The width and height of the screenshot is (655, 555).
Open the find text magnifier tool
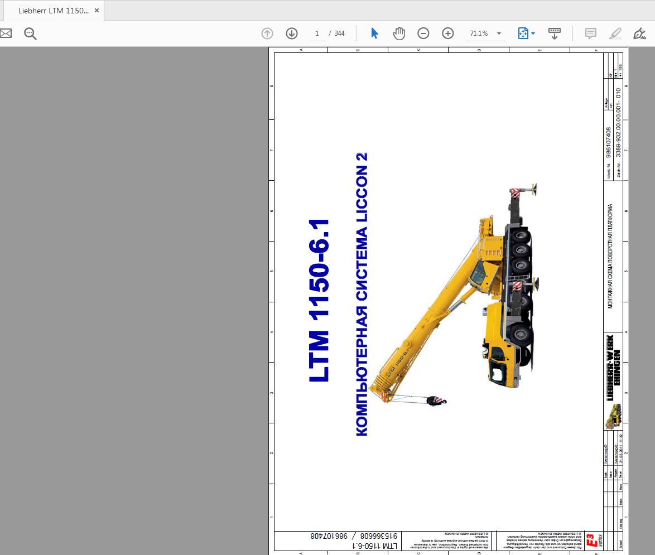tap(30, 33)
